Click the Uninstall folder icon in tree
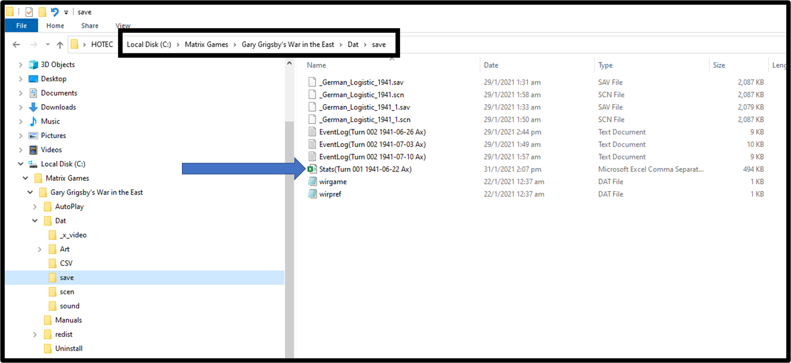Viewport: 791px width, 363px height. click(x=48, y=349)
